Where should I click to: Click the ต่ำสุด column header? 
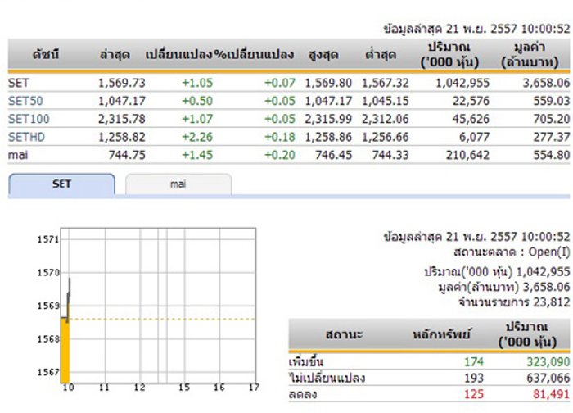[381, 55]
